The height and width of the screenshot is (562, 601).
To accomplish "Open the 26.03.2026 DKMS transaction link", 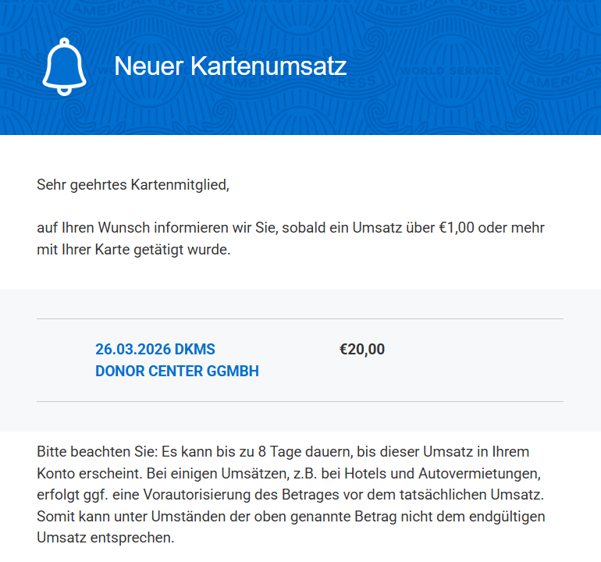I will pos(155,349).
